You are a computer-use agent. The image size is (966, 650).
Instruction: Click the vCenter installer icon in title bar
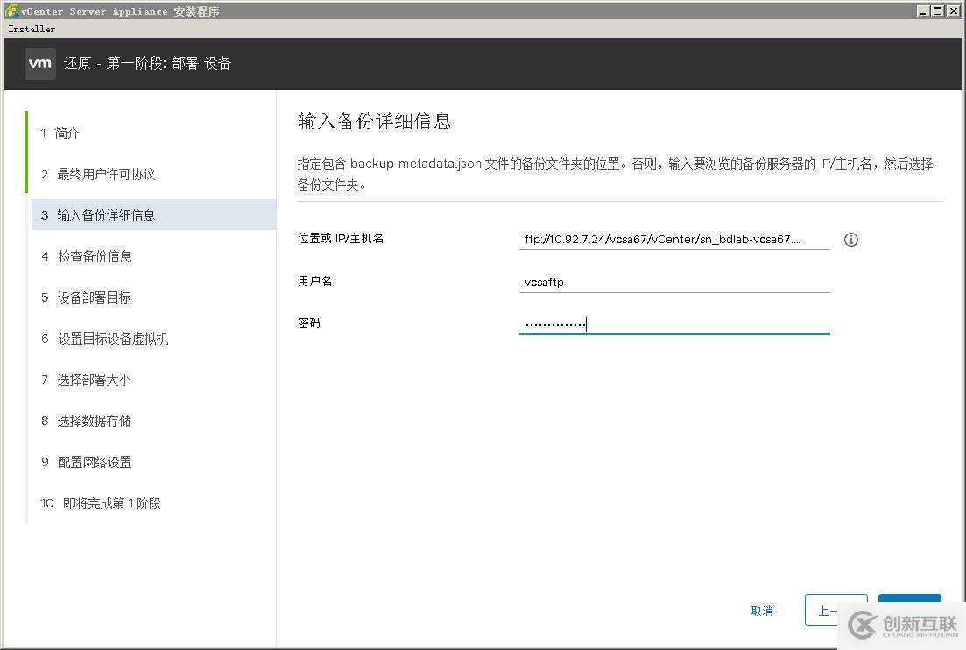tap(9, 10)
